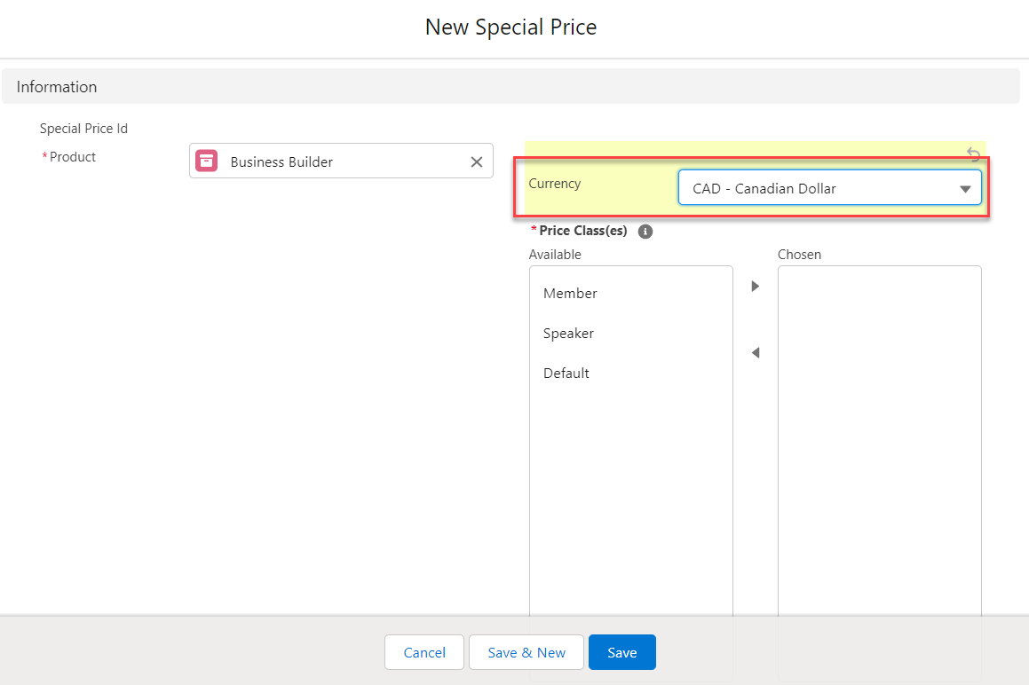The image size is (1029, 685).
Task: Click Save & New button
Action: click(x=526, y=652)
